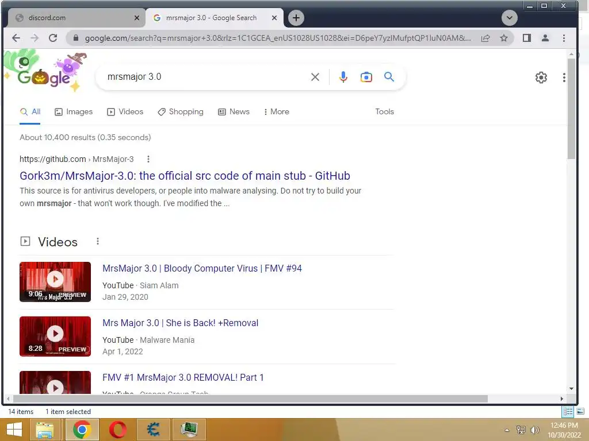
Task: Open search Tools options
Action: tap(384, 112)
